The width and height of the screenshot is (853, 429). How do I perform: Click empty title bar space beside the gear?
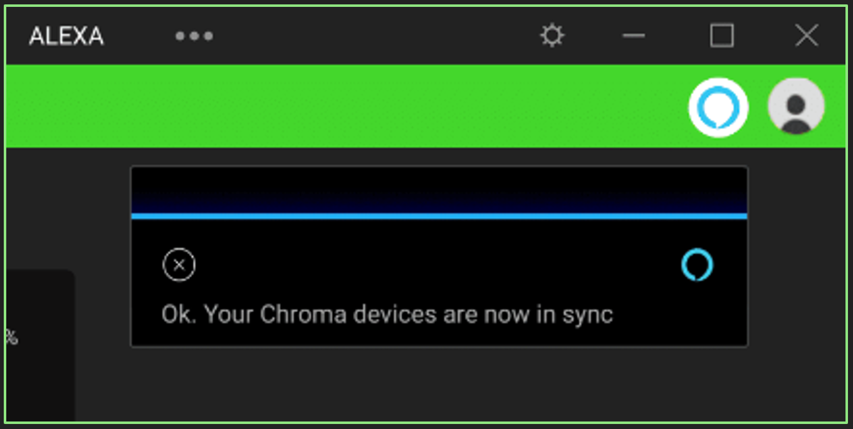[376, 36]
